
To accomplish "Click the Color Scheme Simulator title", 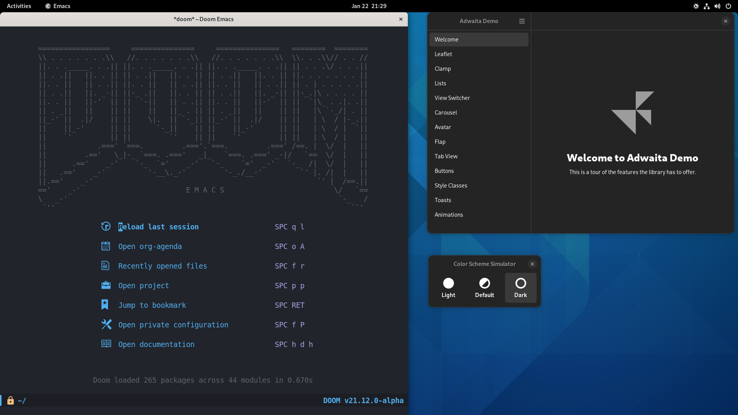I will 484,264.
